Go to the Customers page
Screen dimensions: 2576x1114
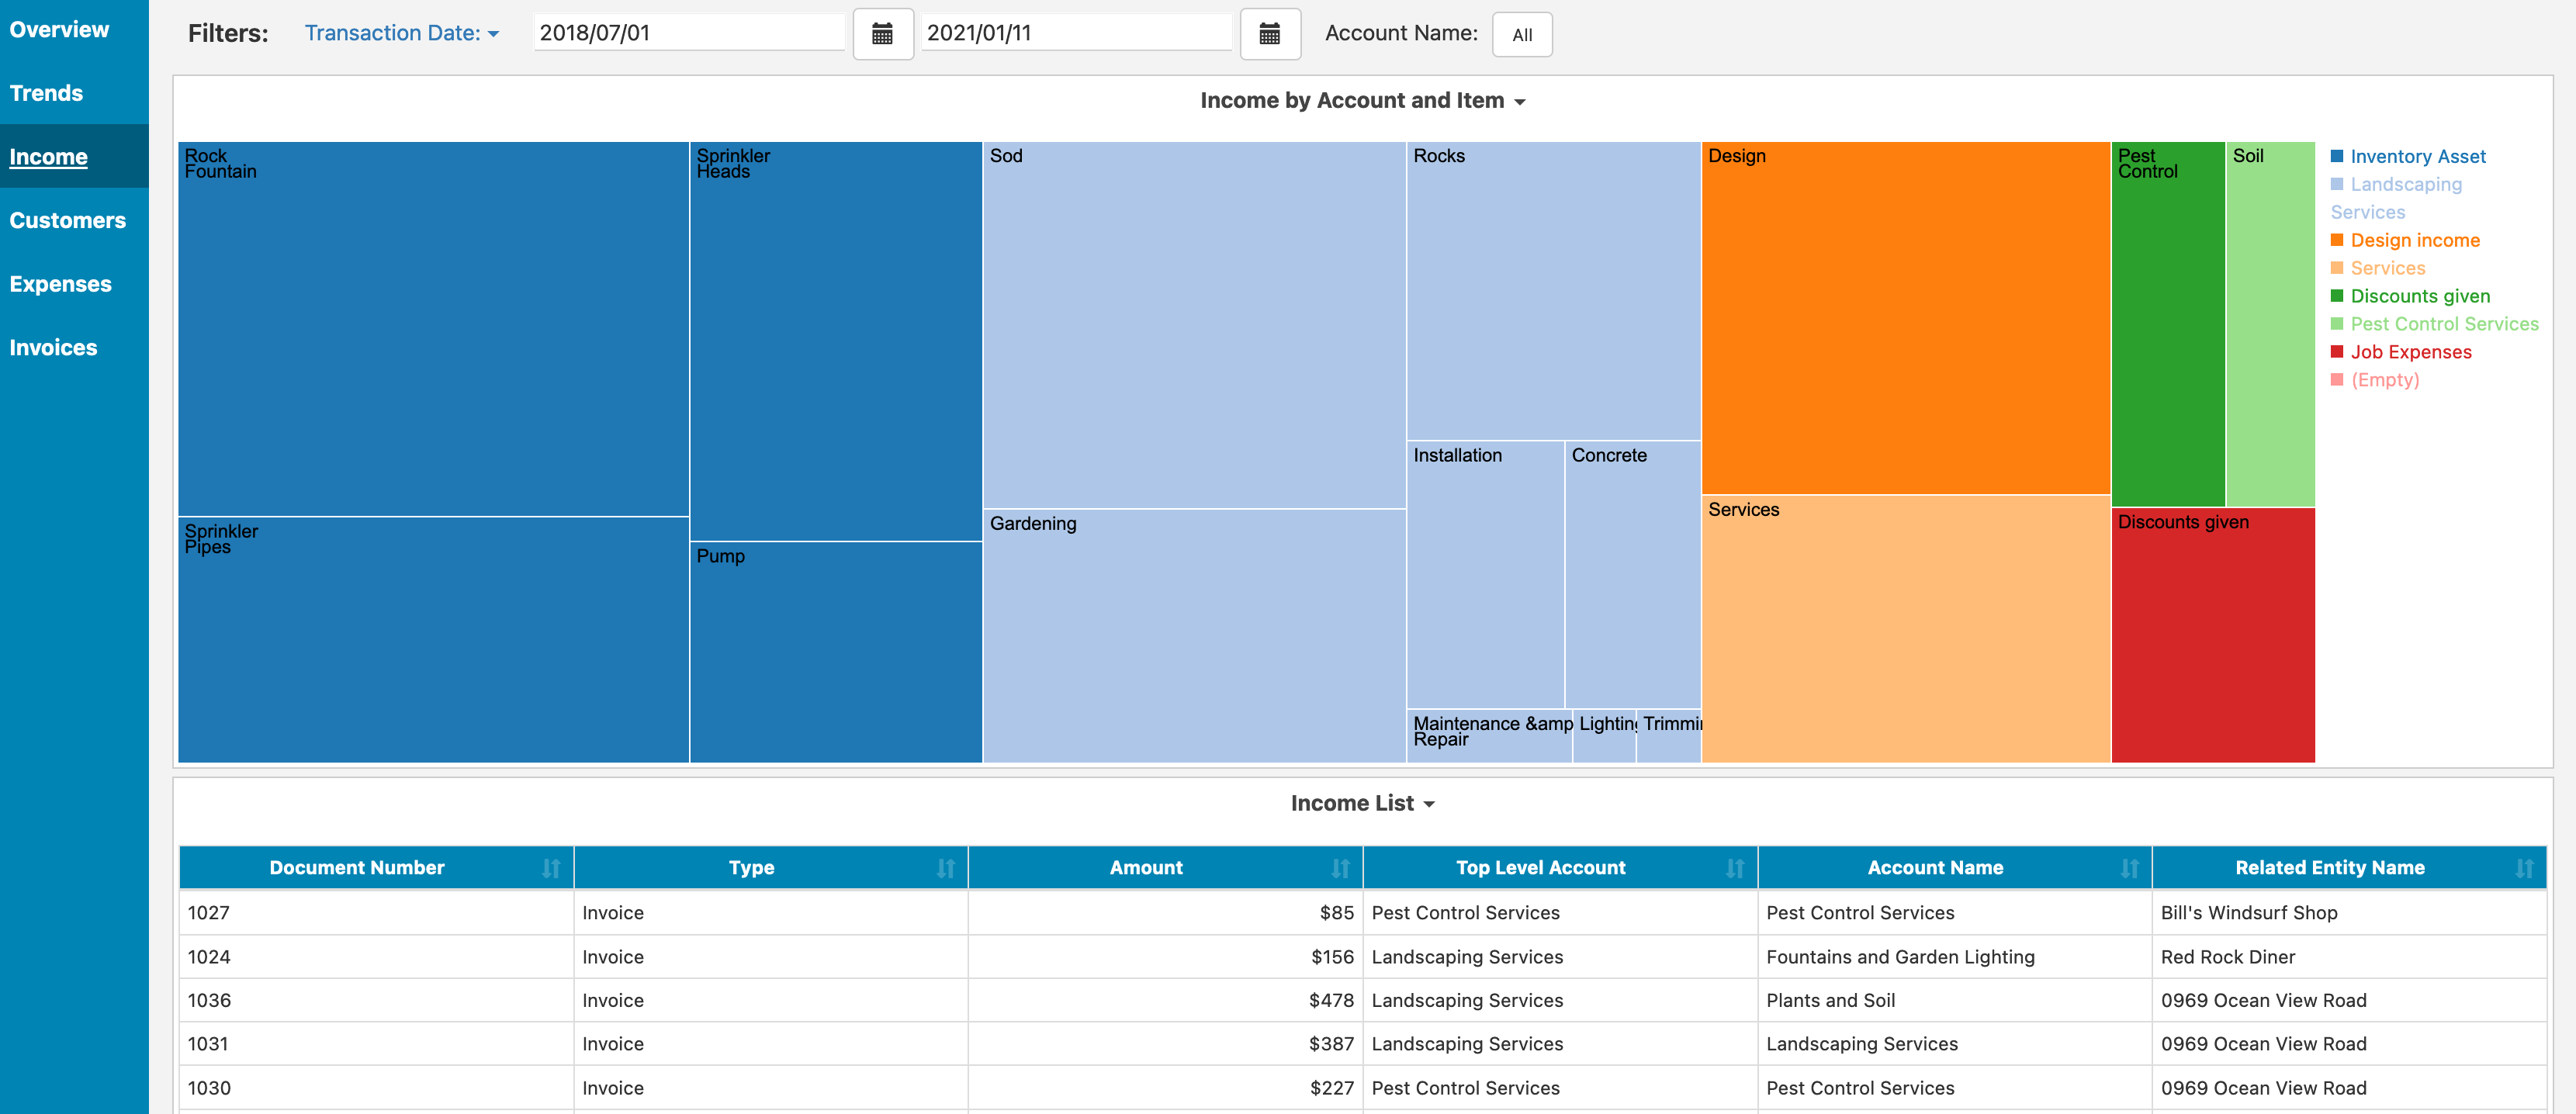tap(68, 221)
